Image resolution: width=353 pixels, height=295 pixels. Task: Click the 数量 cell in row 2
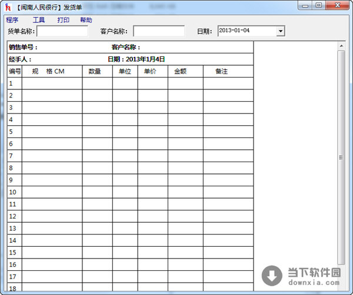[98, 95]
